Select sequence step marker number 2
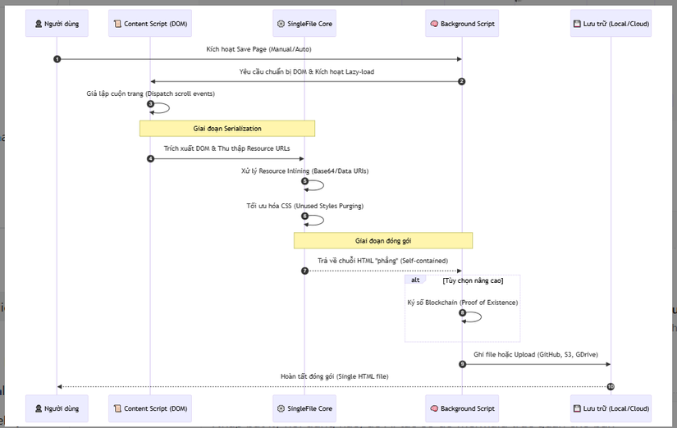This screenshot has height=428, width=677. click(462, 81)
